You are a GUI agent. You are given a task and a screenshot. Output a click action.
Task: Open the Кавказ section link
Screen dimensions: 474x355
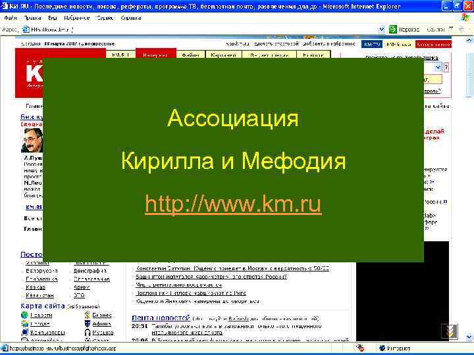tap(36, 287)
